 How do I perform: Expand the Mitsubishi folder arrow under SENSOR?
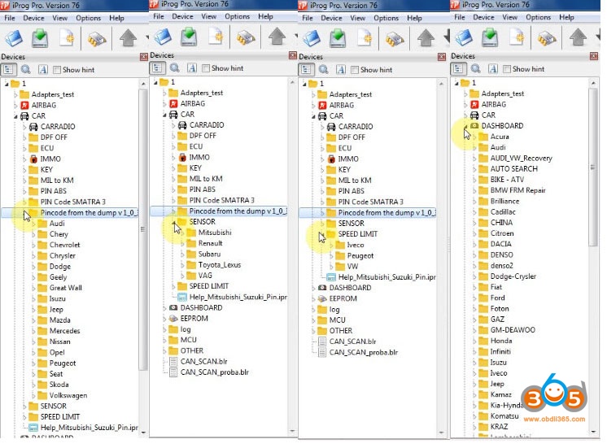pos(182,233)
